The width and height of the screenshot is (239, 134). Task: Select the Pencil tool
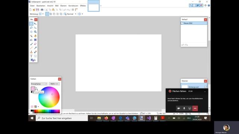(31, 48)
